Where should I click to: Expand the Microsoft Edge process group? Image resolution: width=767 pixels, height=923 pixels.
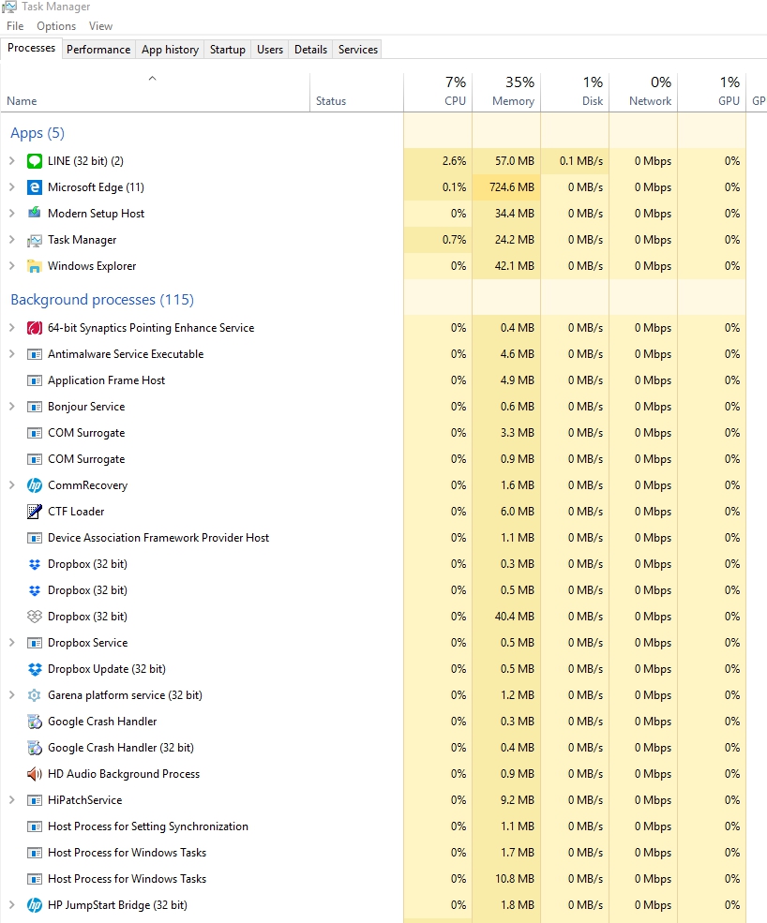(x=12, y=187)
